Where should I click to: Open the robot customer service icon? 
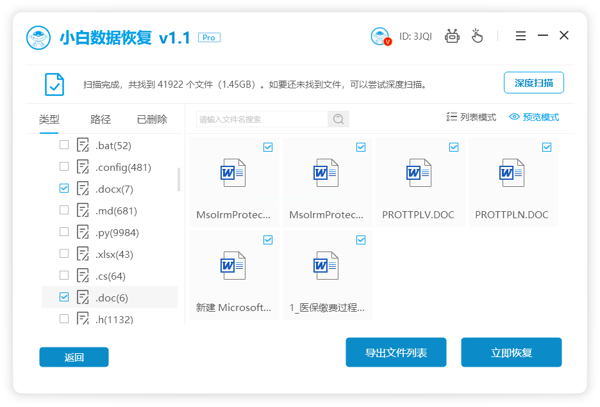click(x=452, y=36)
